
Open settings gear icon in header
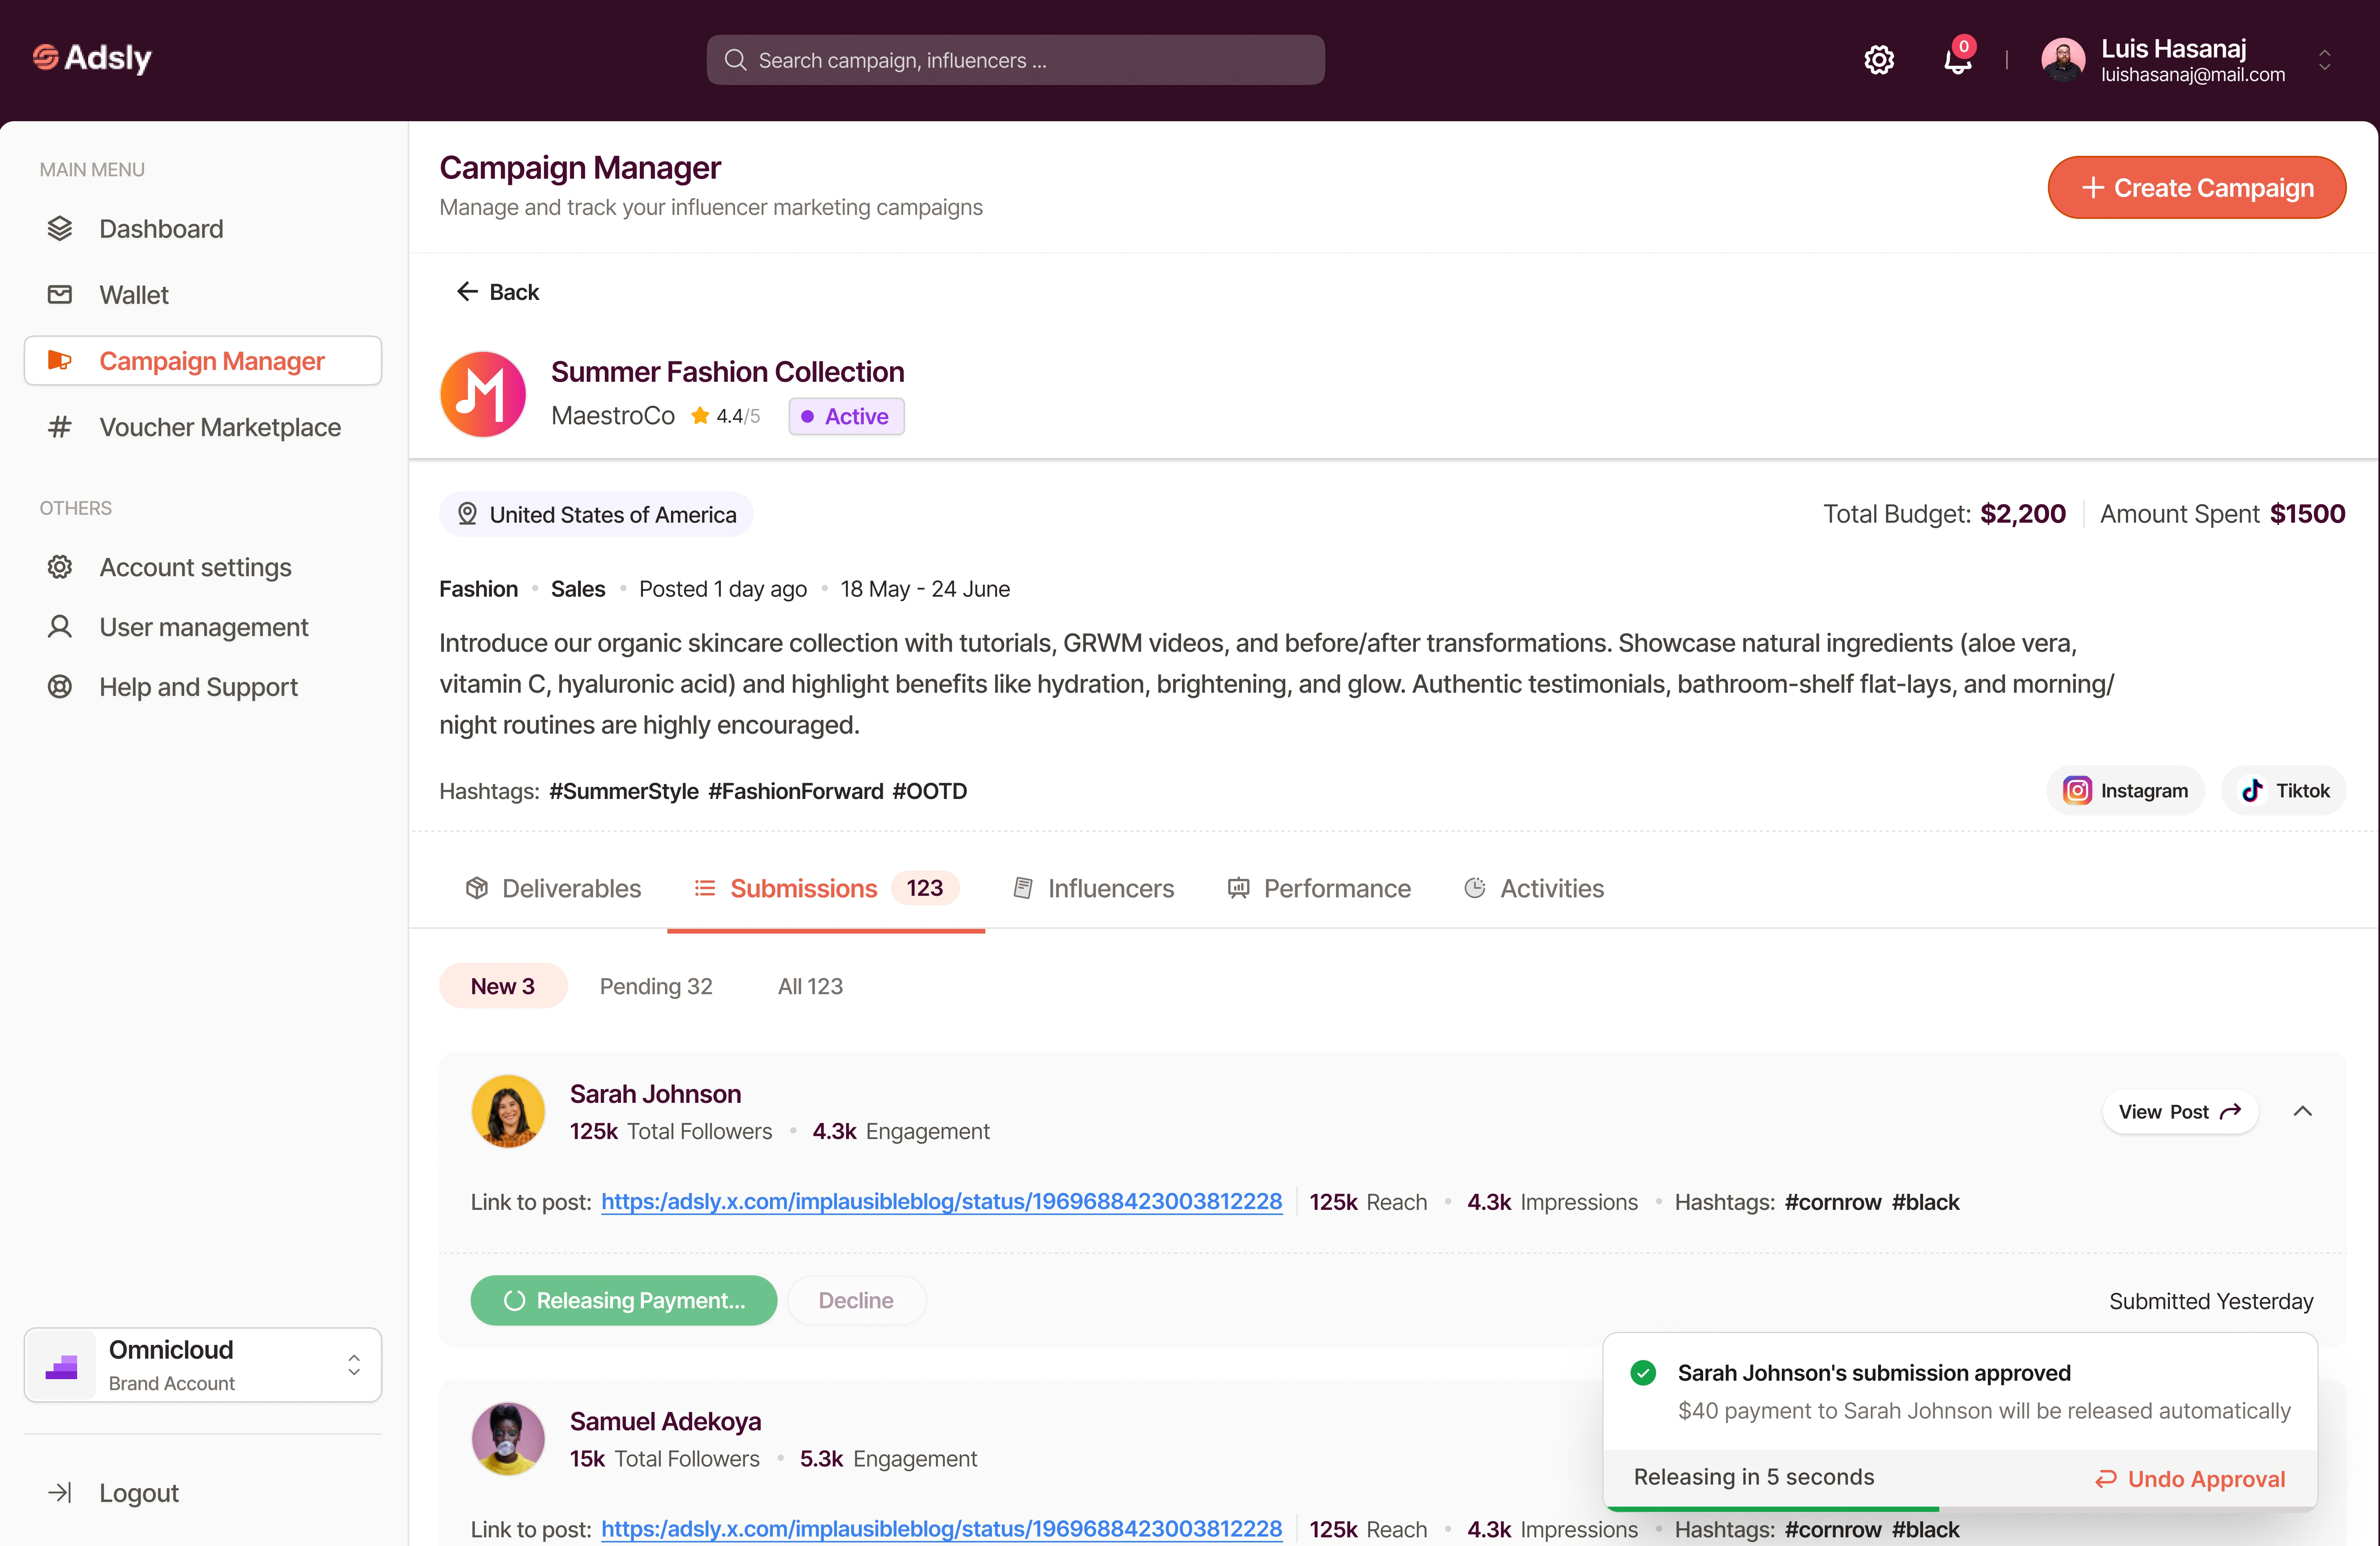pos(1879,60)
